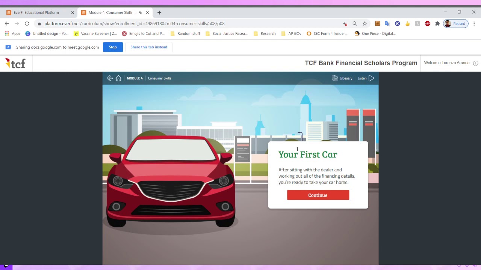
Task: Open the Paused profile button
Action: (455, 24)
